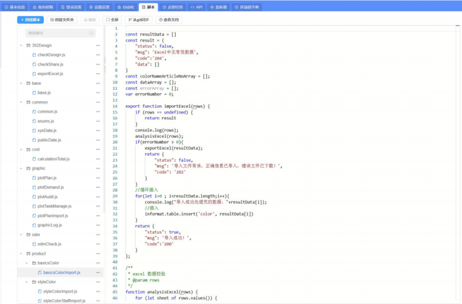Viewport: 462px width, 304px height.
Task: Open more options for common folder
Action: coord(98,102)
